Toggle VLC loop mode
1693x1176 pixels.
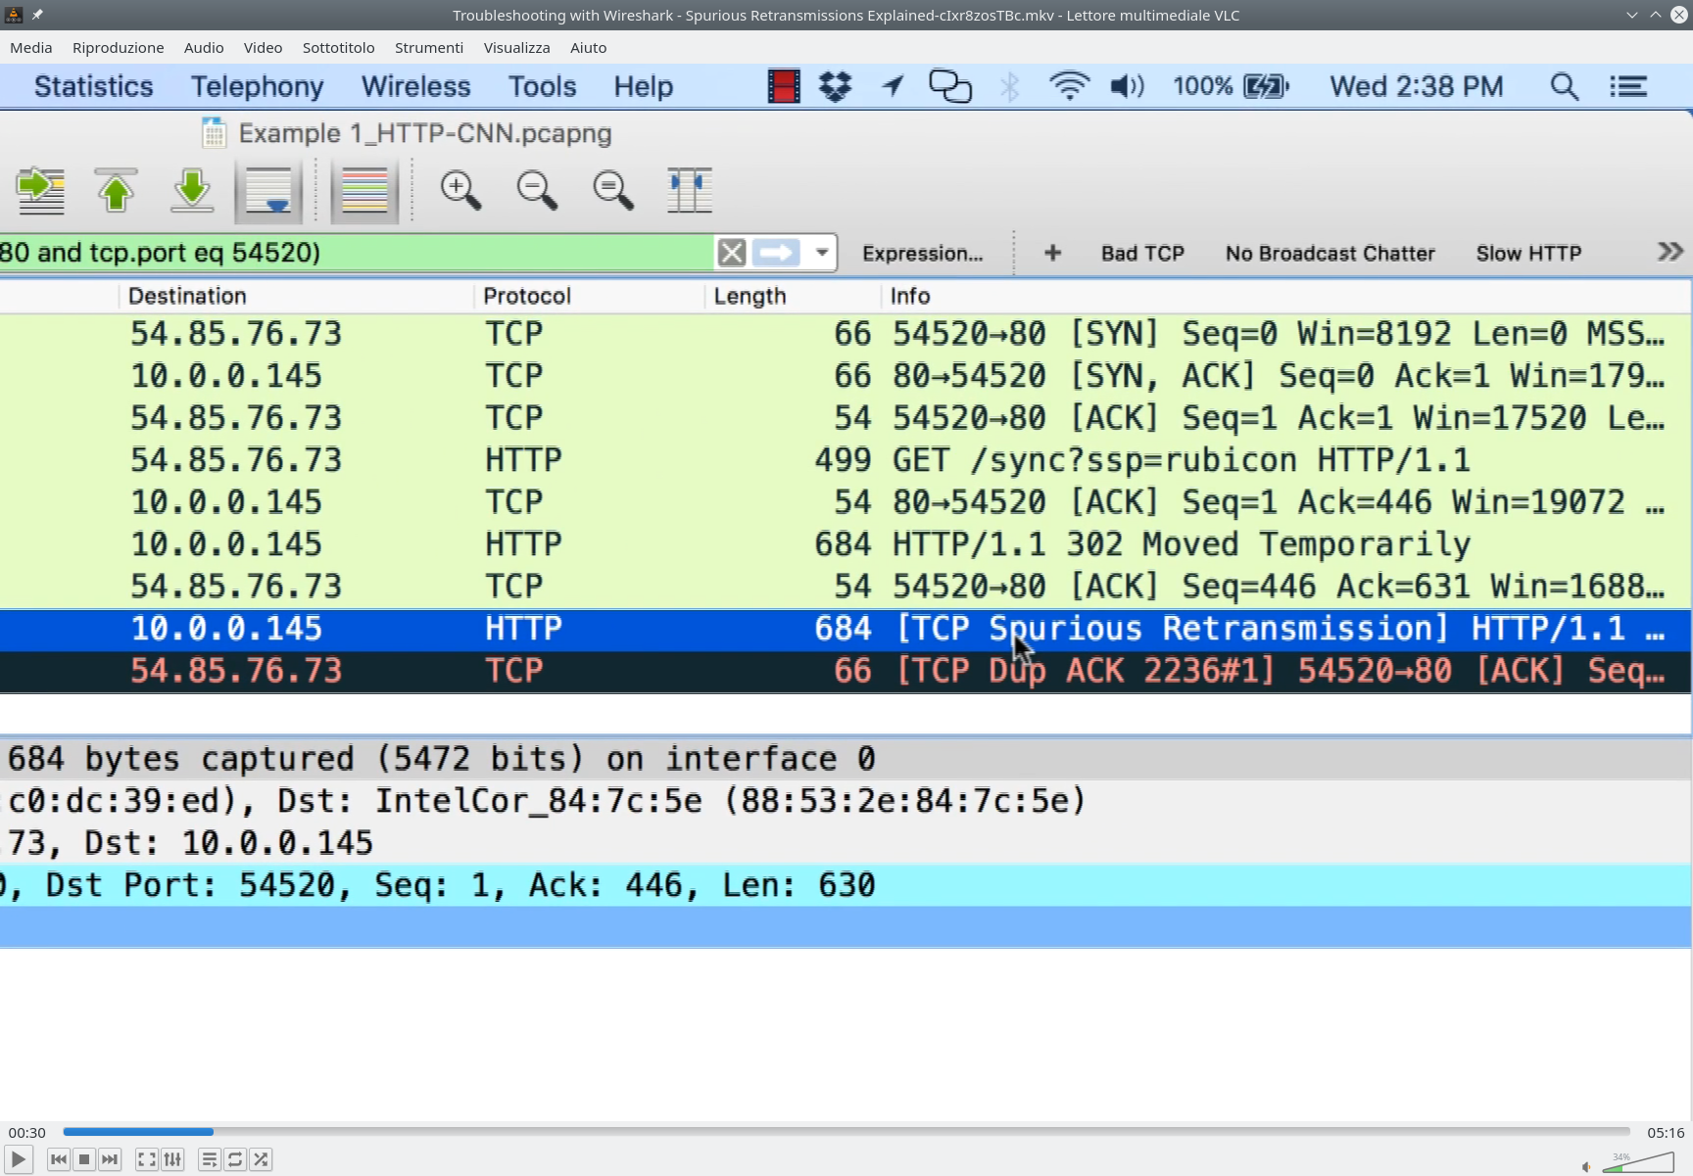[235, 1159]
